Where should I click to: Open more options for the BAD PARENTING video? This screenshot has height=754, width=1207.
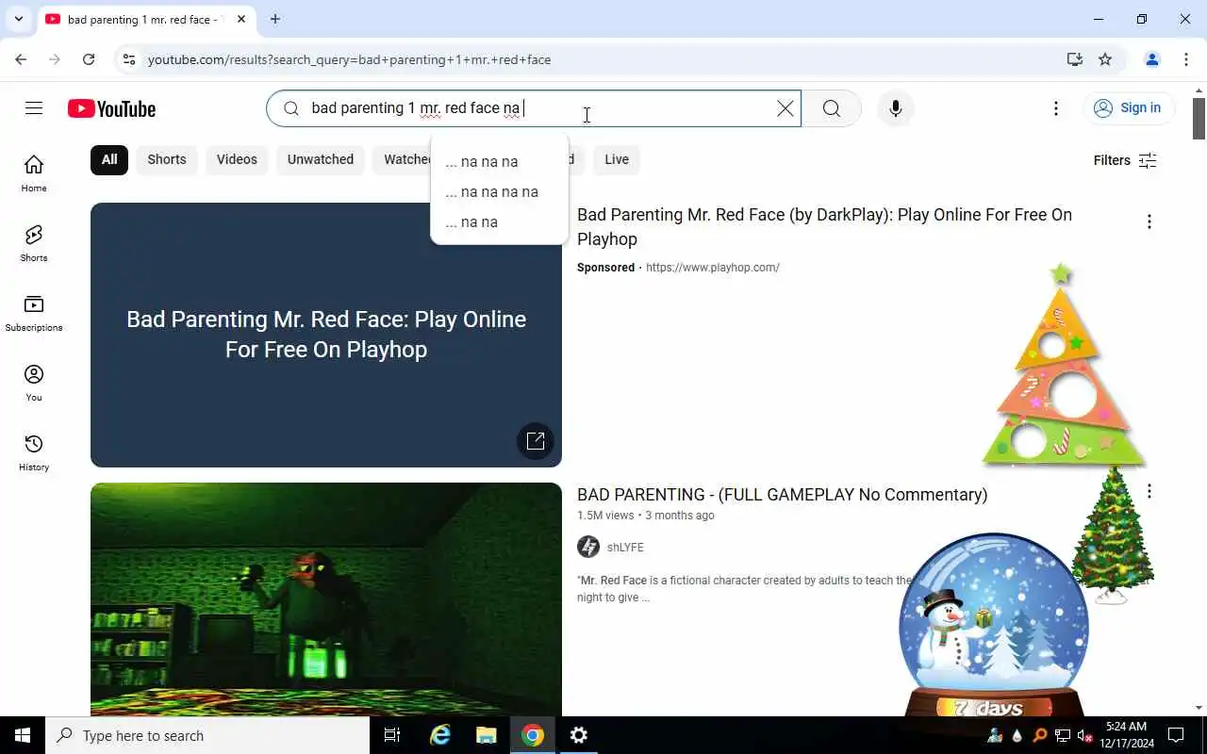[x=1149, y=491]
